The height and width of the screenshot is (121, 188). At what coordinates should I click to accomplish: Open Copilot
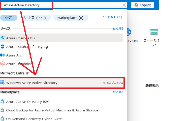click(x=143, y=5)
